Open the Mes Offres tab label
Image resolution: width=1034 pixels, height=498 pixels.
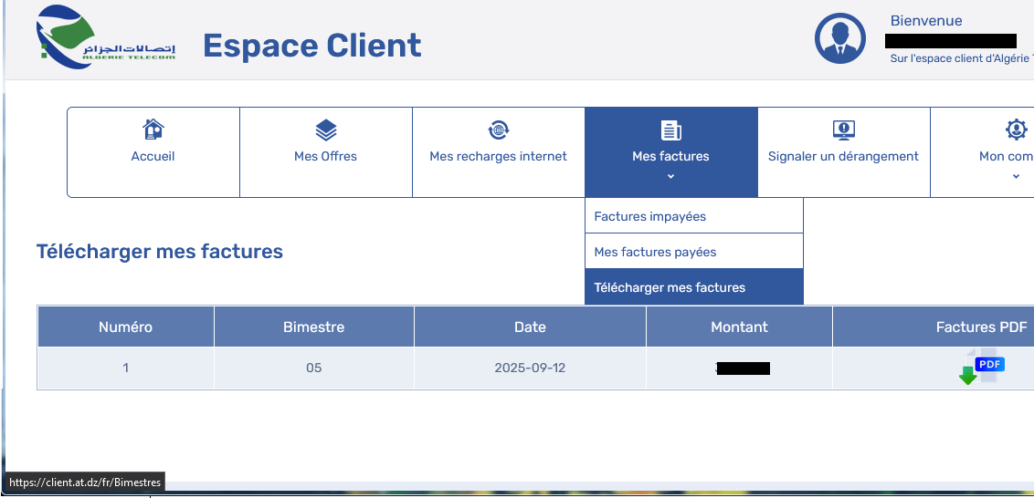click(326, 156)
